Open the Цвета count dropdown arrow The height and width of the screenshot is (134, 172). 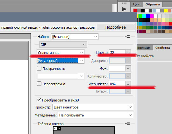[x=128, y=53]
